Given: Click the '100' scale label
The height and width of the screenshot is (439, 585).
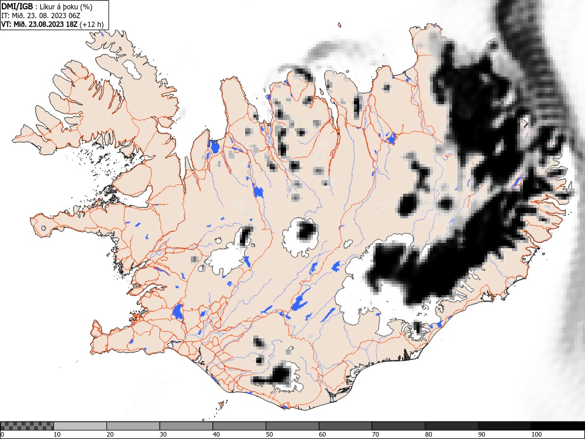Looking at the screenshot, I should point(536,434).
